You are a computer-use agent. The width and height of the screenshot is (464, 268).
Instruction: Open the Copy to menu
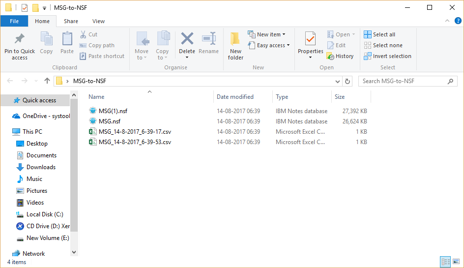(162, 45)
